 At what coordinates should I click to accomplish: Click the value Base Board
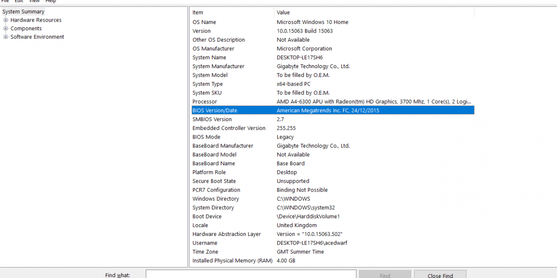[x=291, y=164]
